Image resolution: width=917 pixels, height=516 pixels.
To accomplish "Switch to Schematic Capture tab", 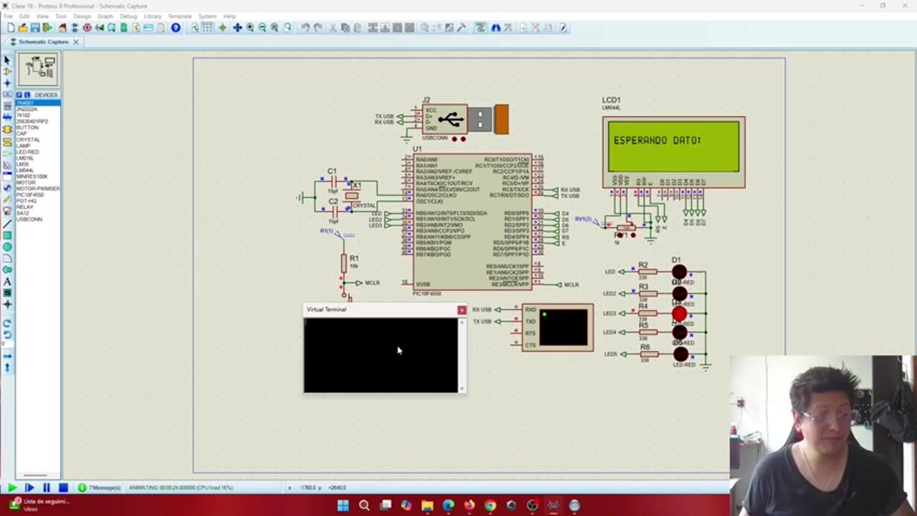I will click(43, 42).
